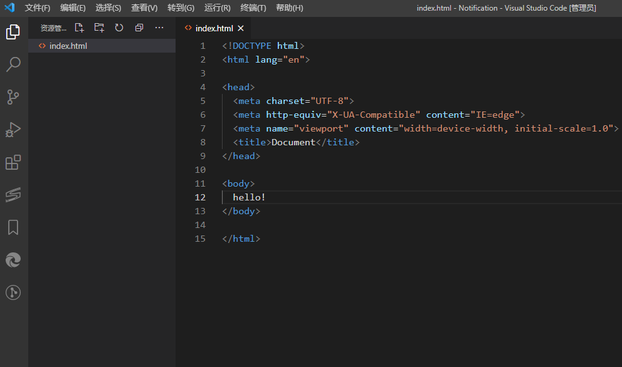
Task: Open the More Actions ellipsis menu
Action: pyautogui.click(x=159, y=28)
